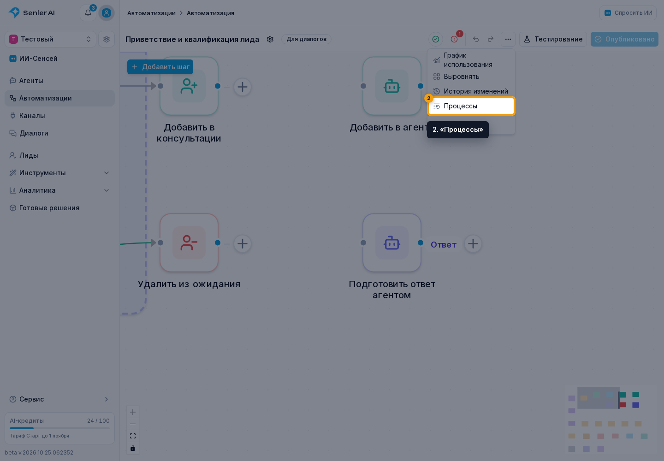Open the notifications bell
The width and height of the screenshot is (664, 461).
(88, 13)
